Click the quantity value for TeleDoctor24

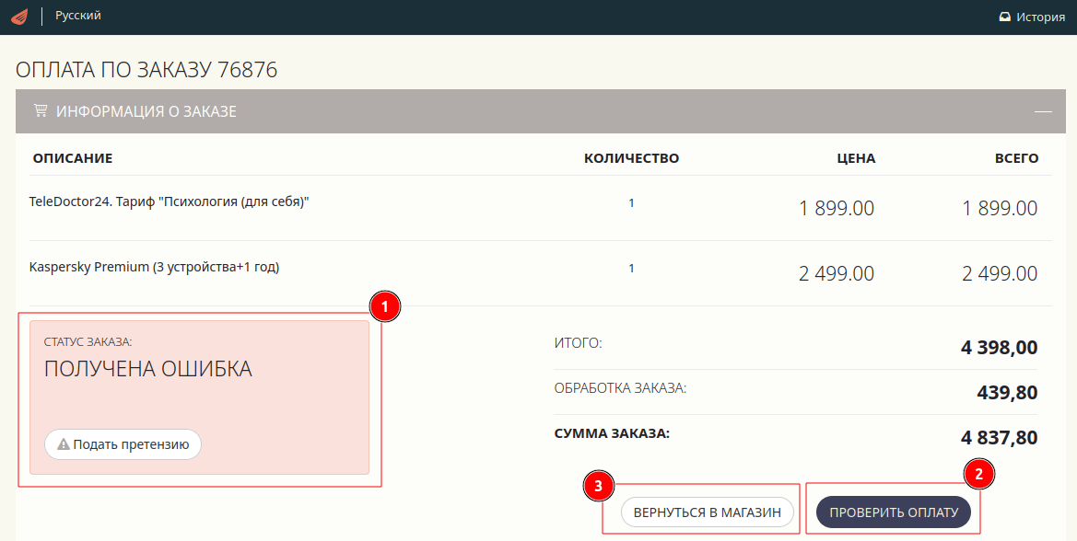[x=631, y=203]
